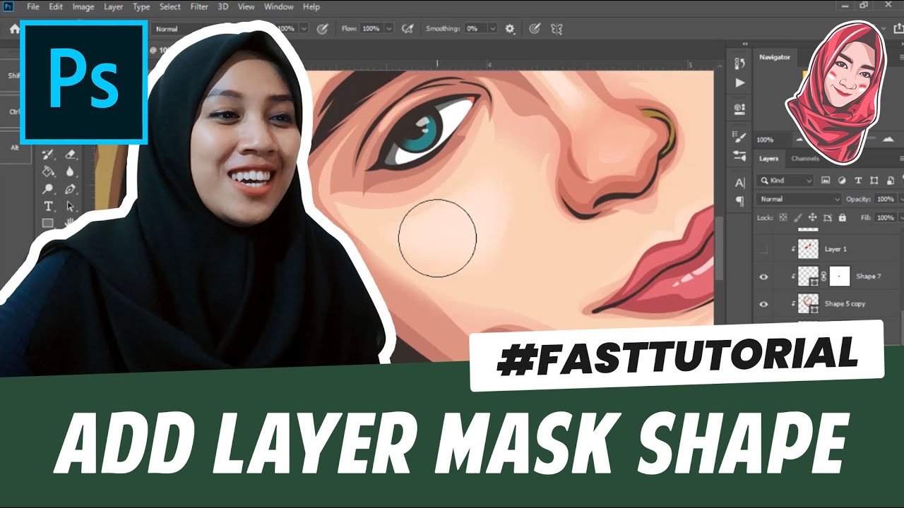Viewport: 904px width, 508px height.
Task: Lock layer position
Action: point(812,217)
